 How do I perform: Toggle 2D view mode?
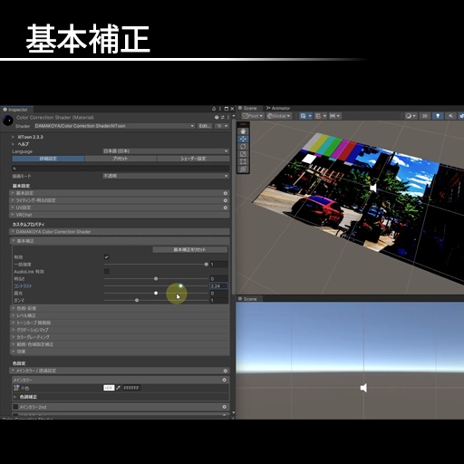[x=425, y=116]
